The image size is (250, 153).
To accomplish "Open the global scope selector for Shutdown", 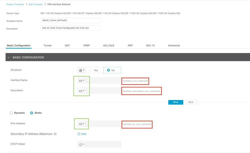I will [x=81, y=70].
